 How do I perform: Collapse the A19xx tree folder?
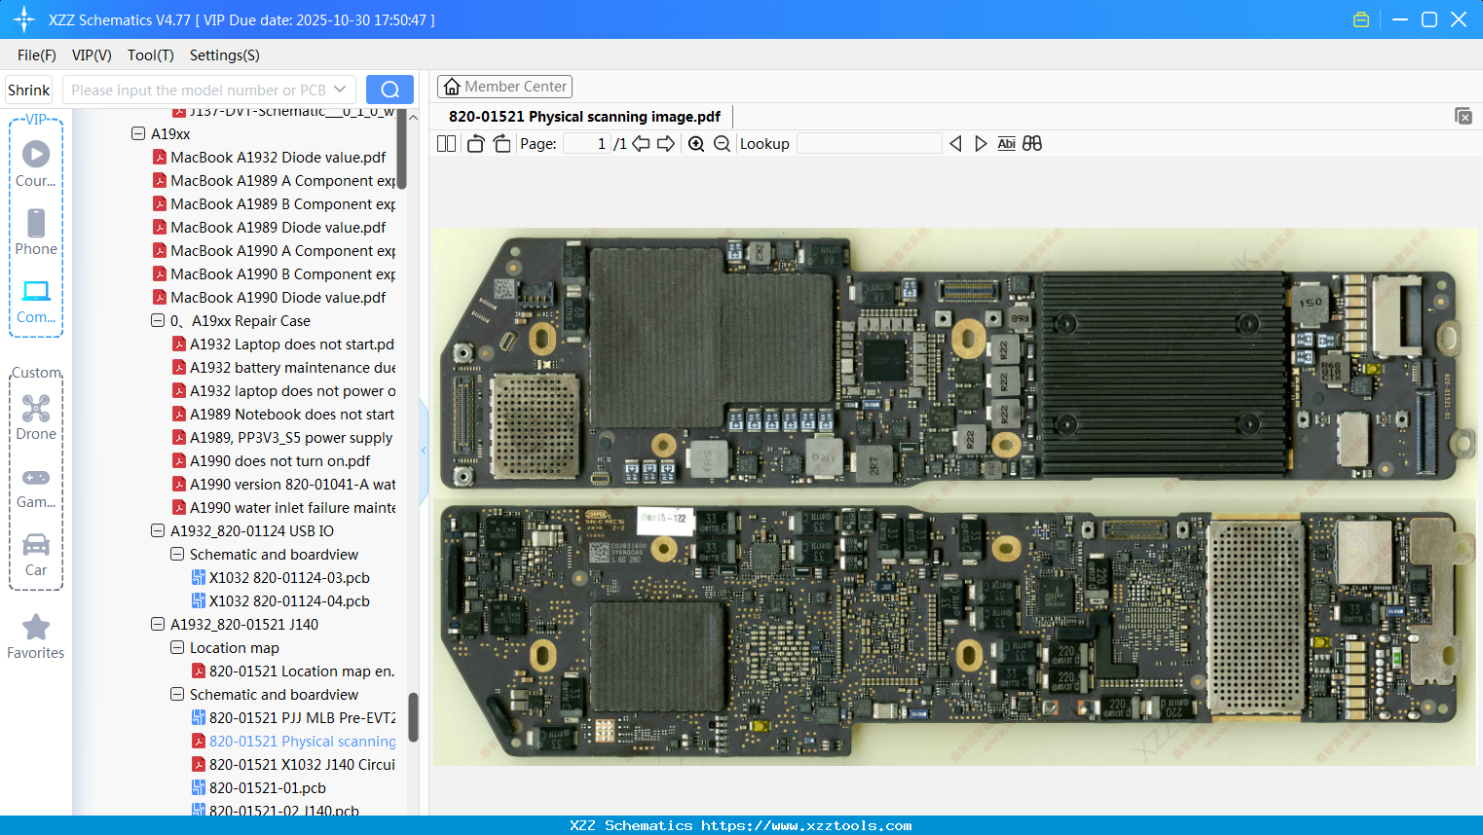click(138, 134)
